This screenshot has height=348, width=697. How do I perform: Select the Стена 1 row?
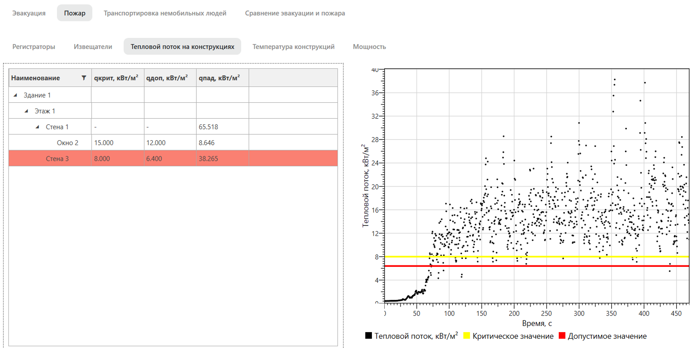[x=173, y=127]
